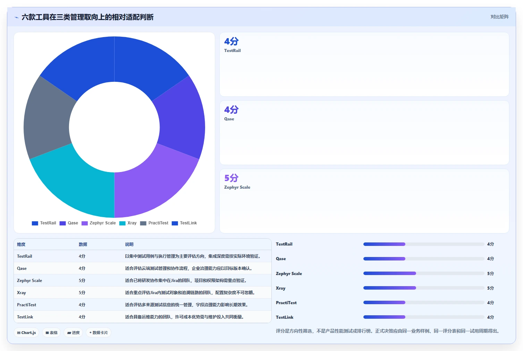The width and height of the screenshot is (523, 351).
Task: Toggle the Xray legend item under the donut
Action: [x=128, y=223]
